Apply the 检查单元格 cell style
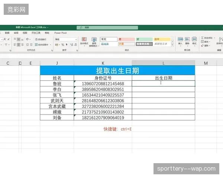This screenshot has width=223, height=178. tap(144, 44)
